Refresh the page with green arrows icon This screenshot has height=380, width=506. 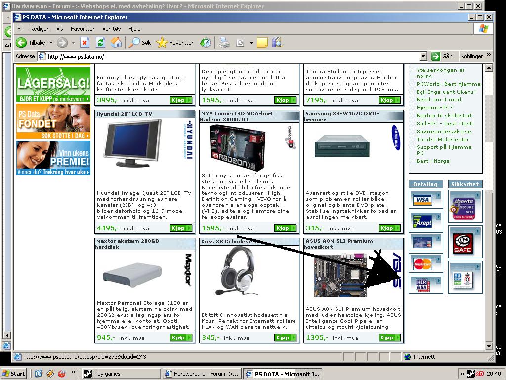click(101, 43)
